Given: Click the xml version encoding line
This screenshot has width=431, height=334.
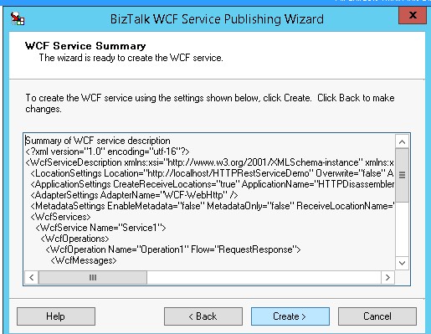Looking at the screenshot, I should click(107, 152).
